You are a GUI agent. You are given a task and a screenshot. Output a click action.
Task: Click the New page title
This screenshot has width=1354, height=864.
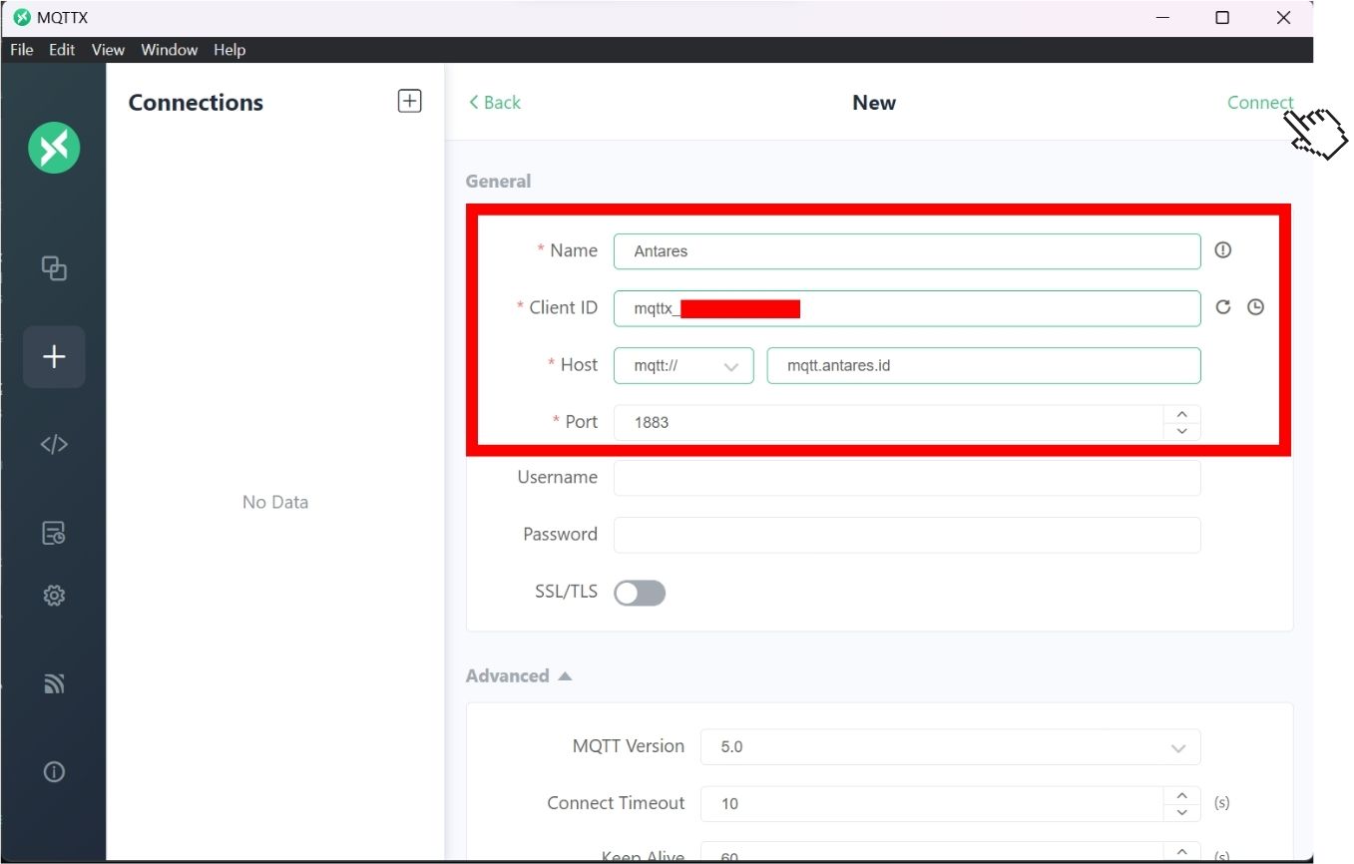874,102
